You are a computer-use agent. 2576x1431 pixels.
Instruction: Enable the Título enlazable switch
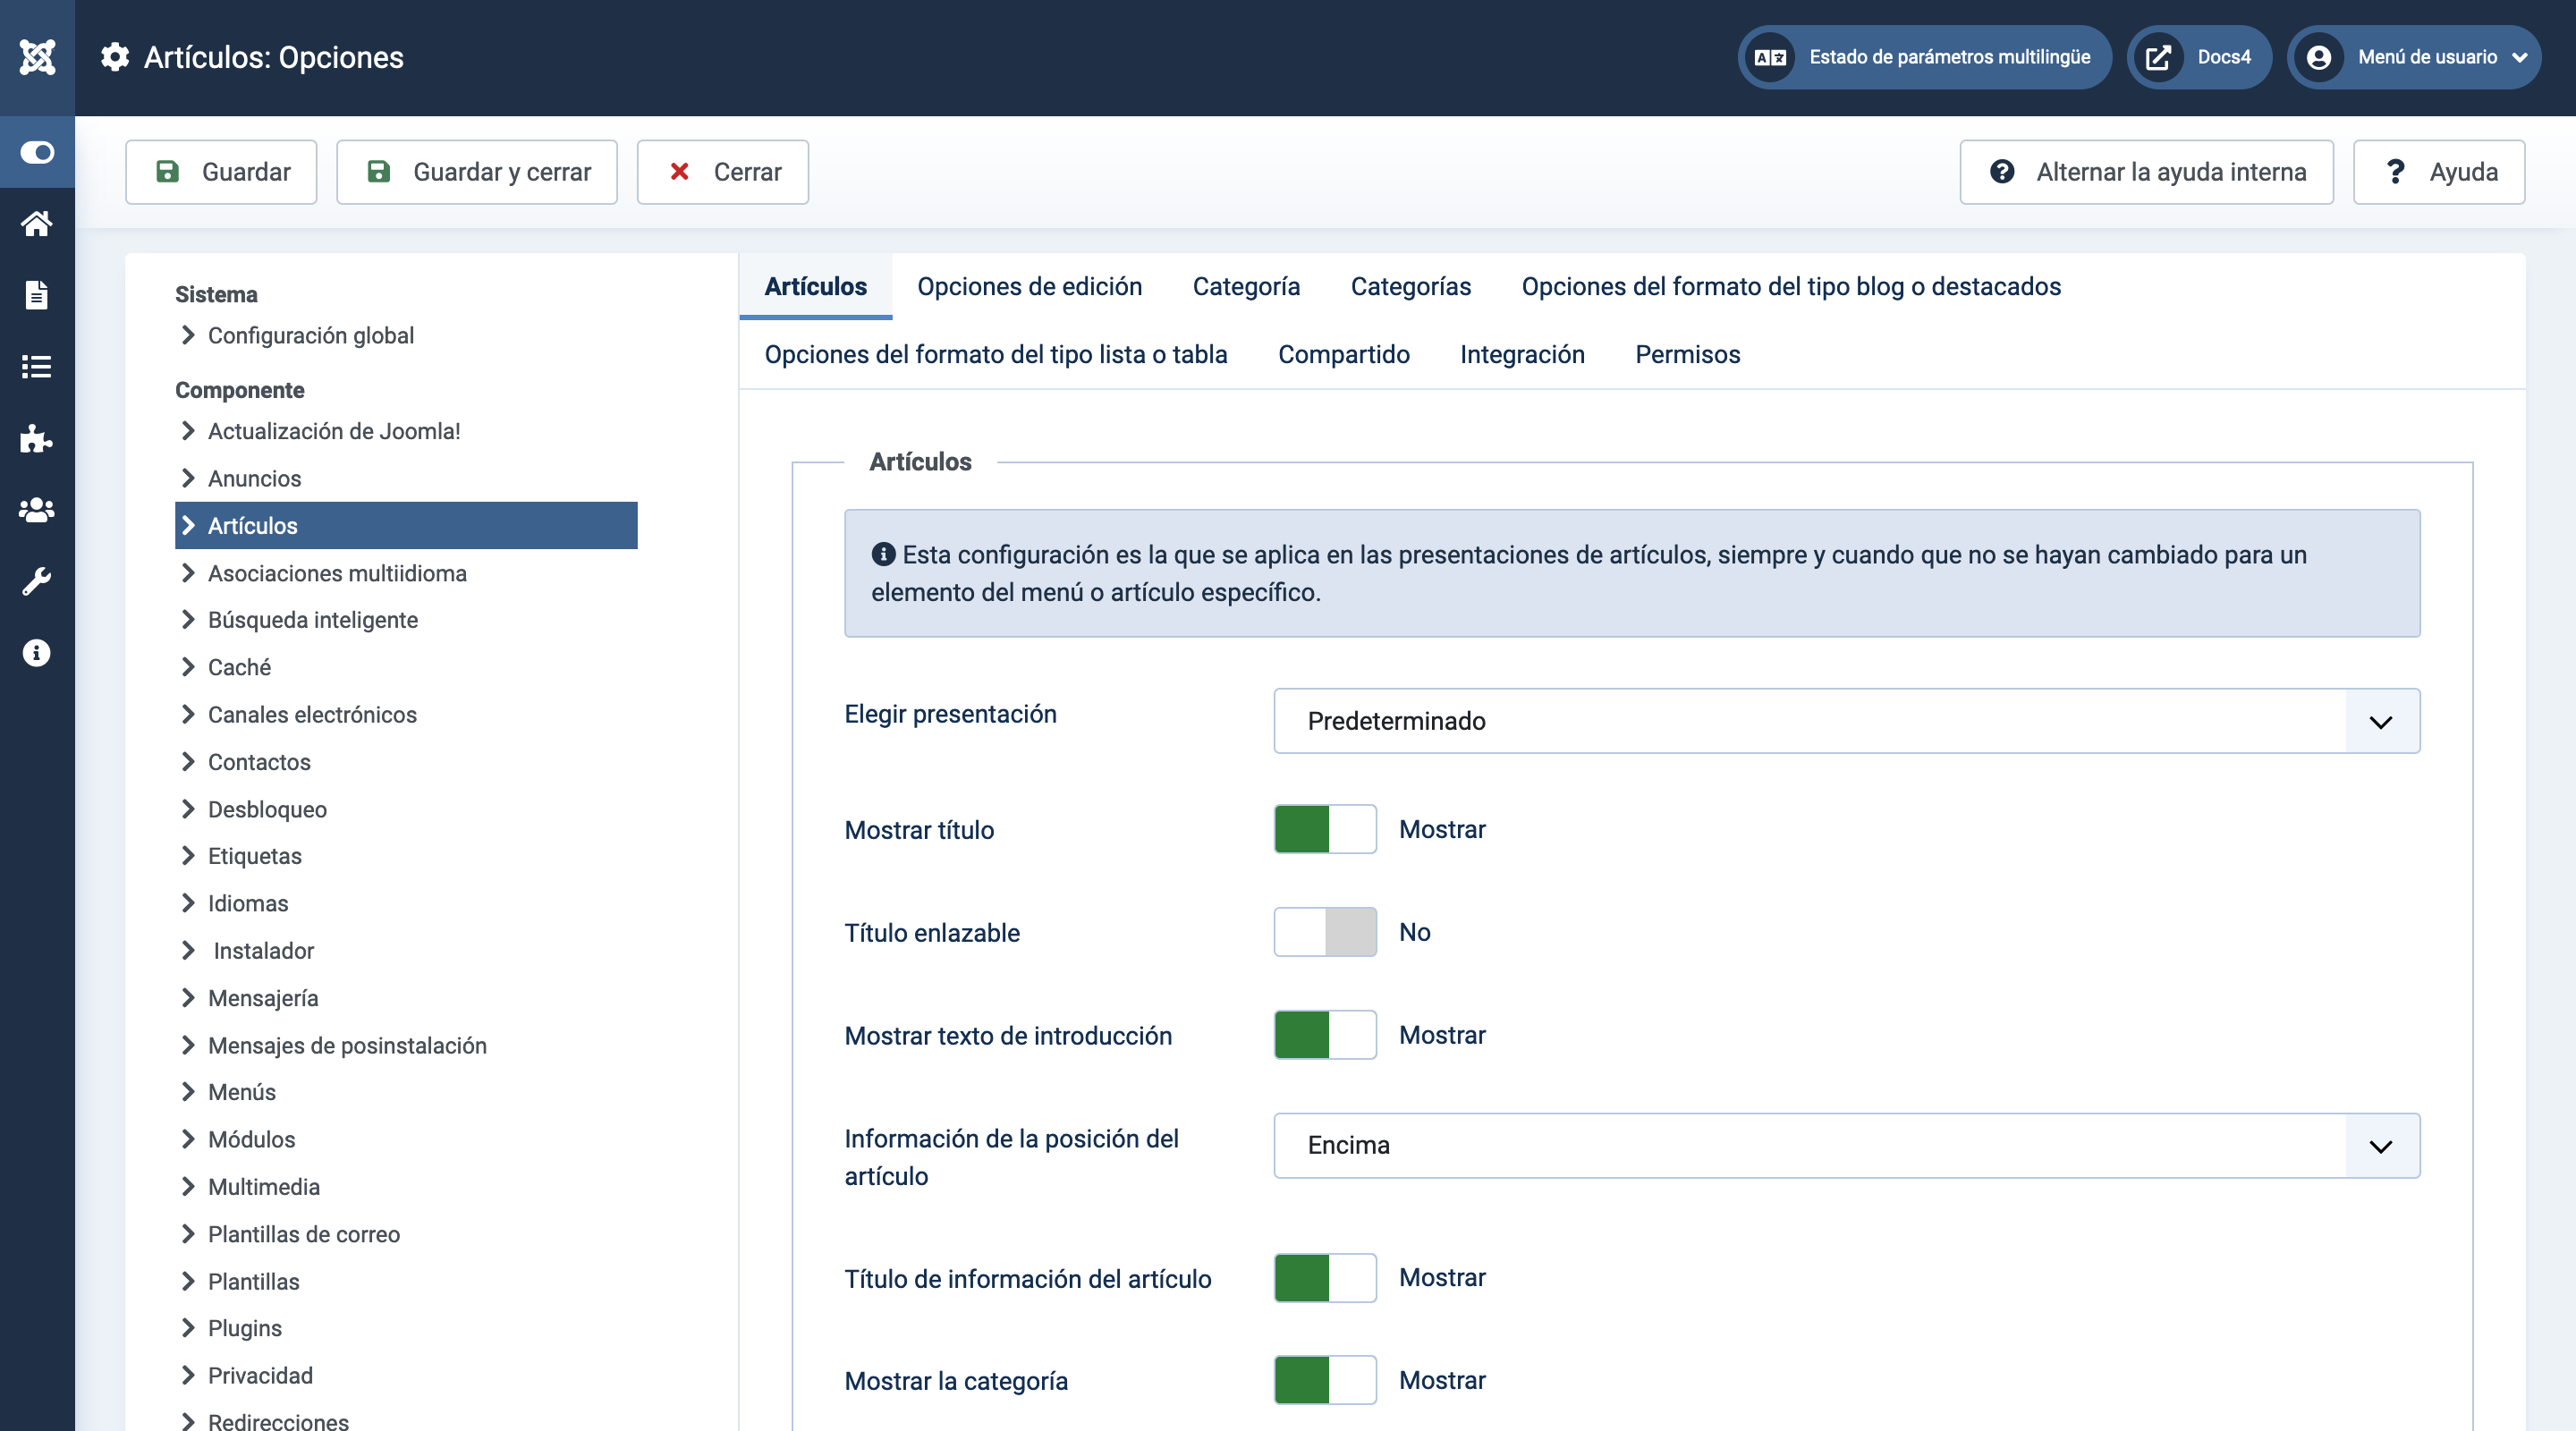[1324, 932]
